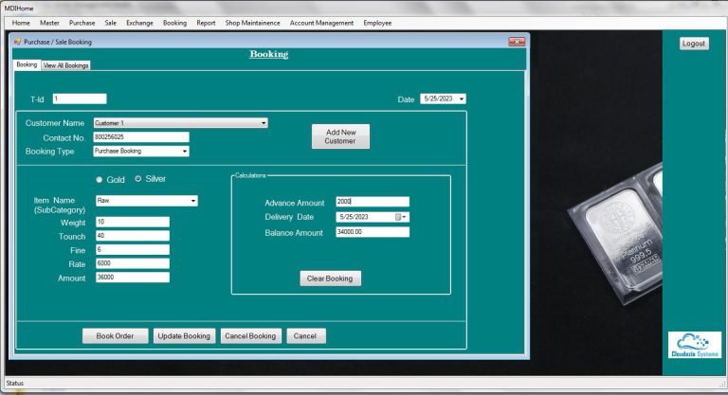
Task: Click the Update Booking button
Action: coord(184,336)
